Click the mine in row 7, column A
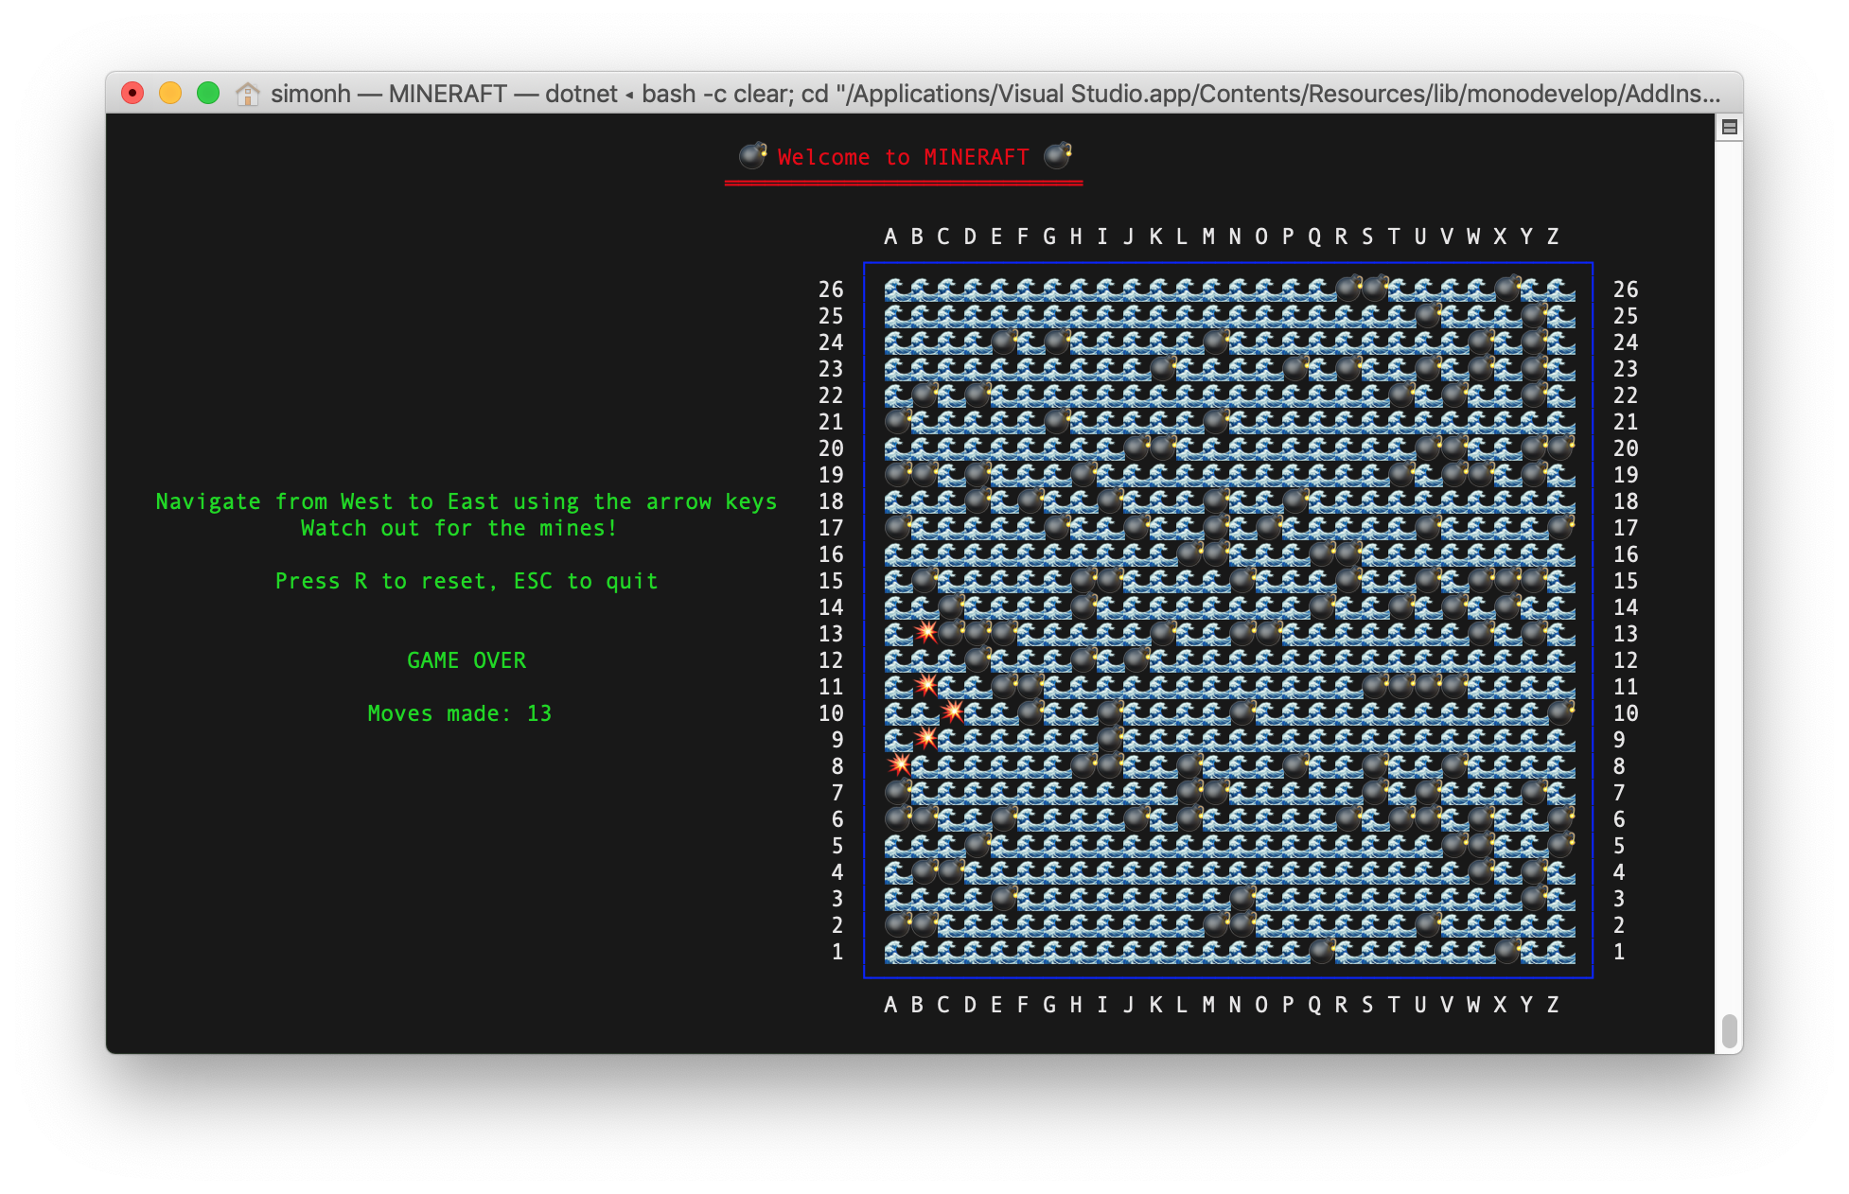Viewport: 1849px width, 1194px height. tap(897, 791)
